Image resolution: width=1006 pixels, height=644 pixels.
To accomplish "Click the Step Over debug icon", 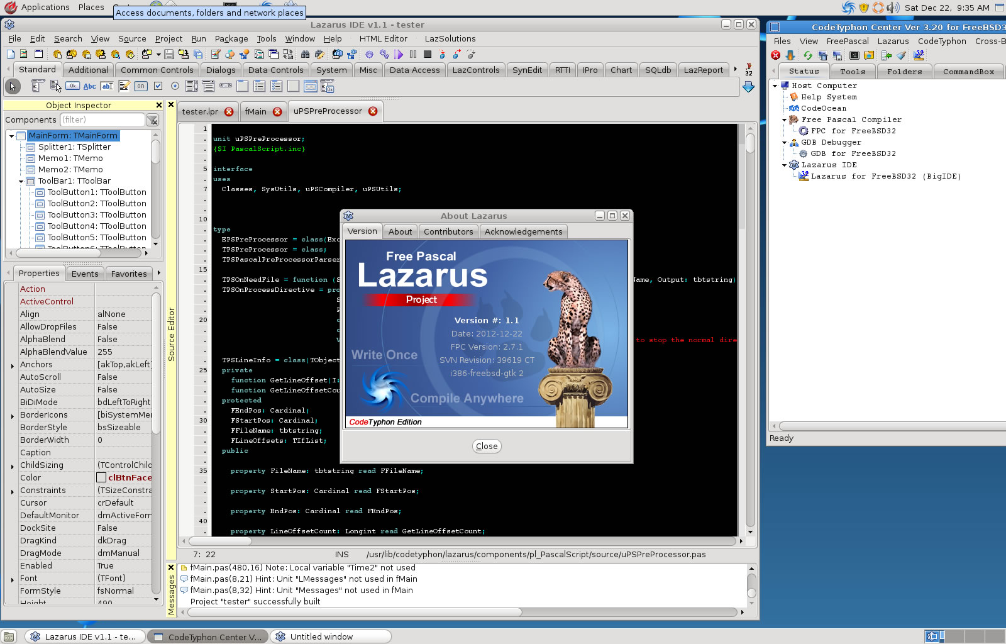I will (456, 55).
